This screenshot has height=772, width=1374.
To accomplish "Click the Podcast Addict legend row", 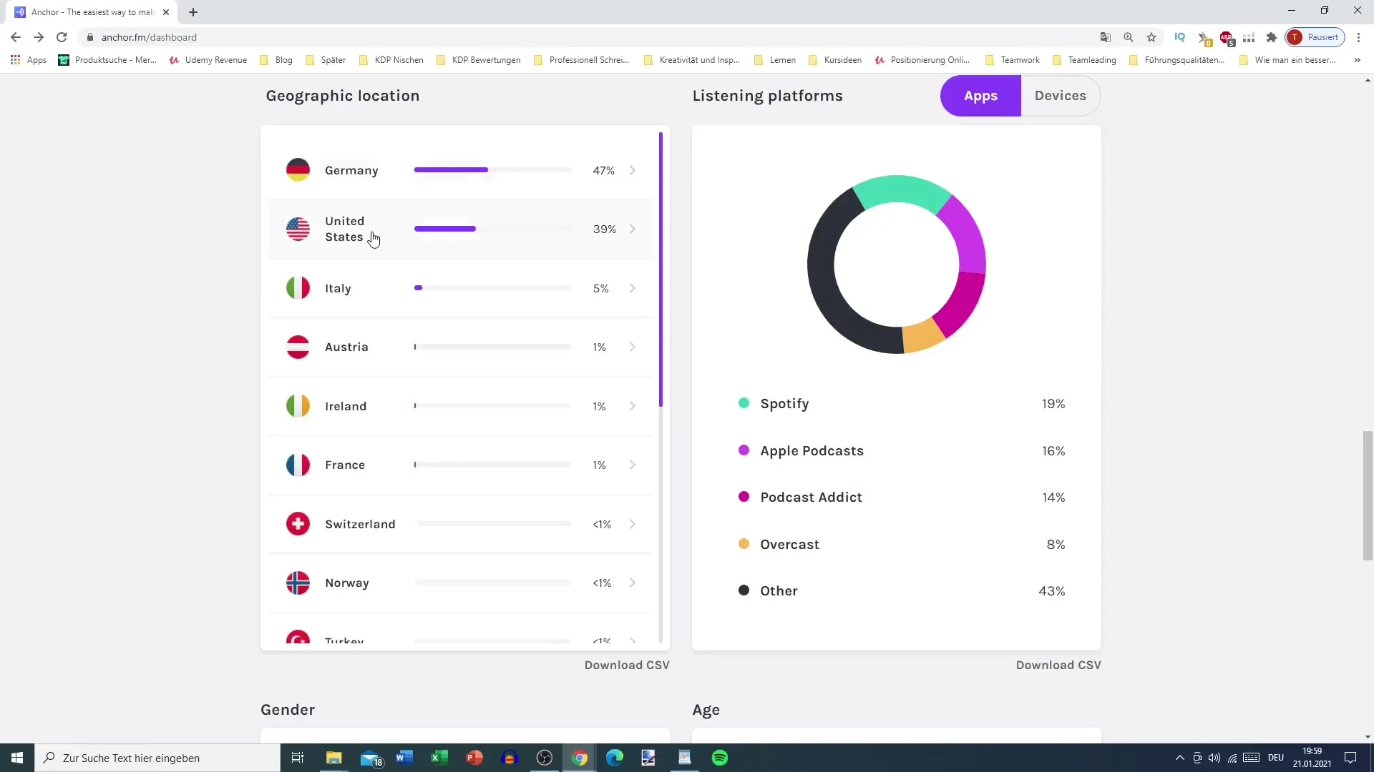I will [x=902, y=498].
